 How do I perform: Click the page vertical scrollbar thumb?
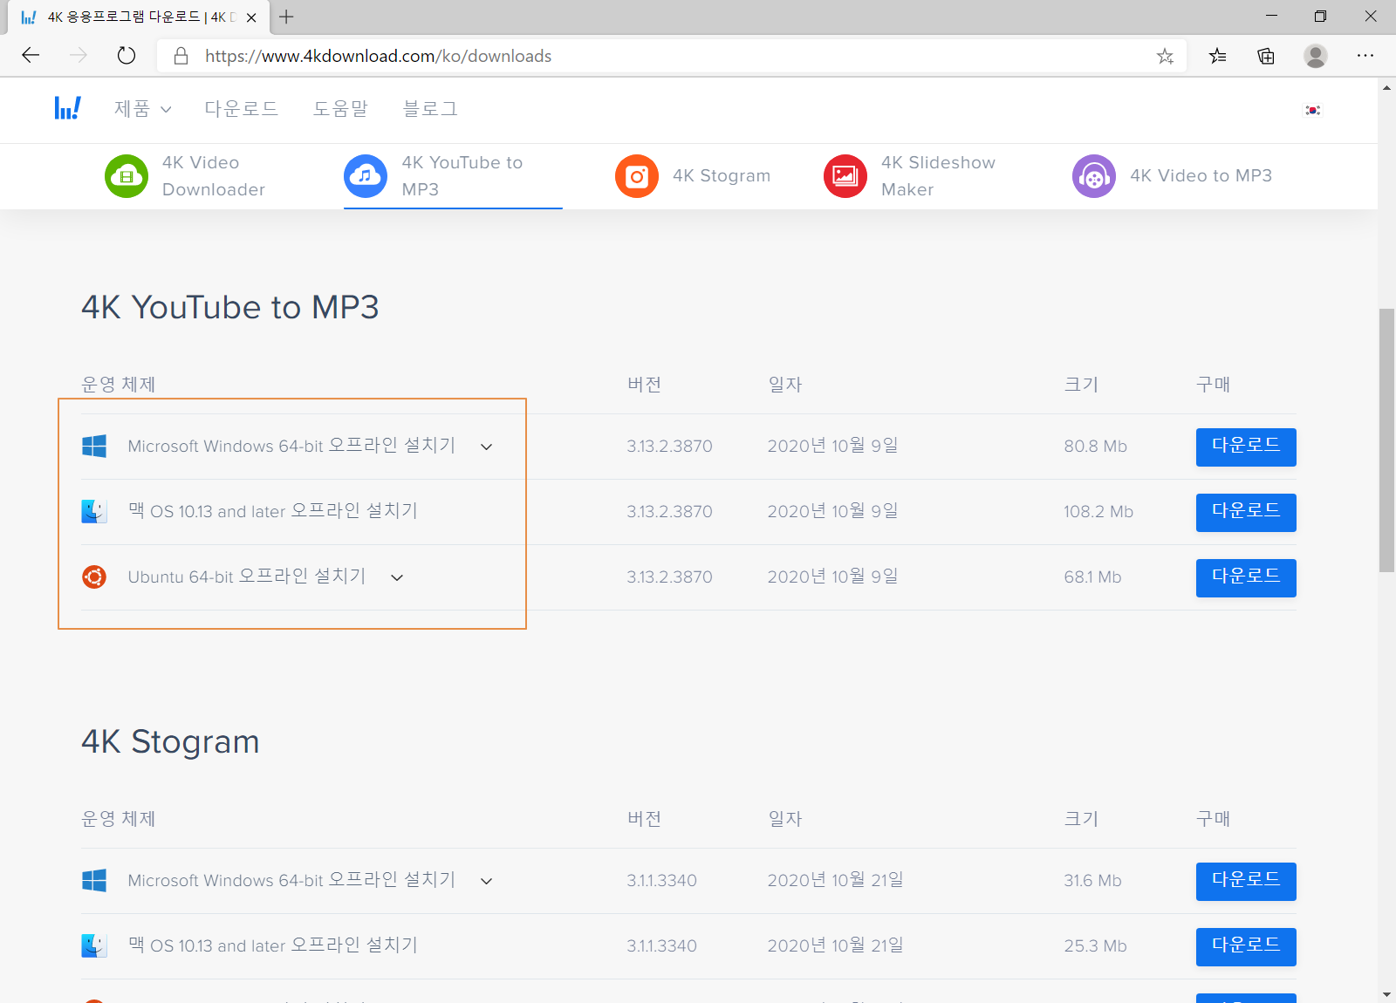pyautogui.click(x=1386, y=440)
